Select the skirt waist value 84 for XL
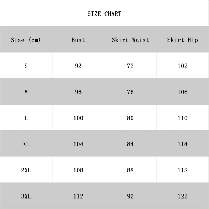 pyautogui.click(x=130, y=144)
